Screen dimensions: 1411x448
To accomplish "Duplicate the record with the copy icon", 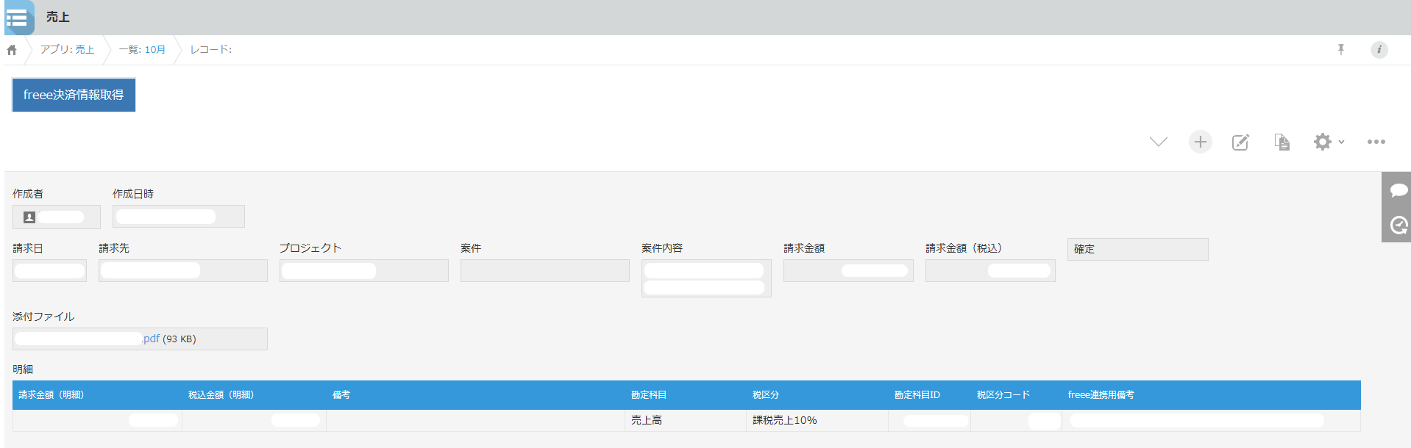I will click(1282, 142).
